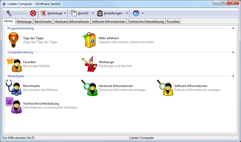Click 'Werkzeuge und Berichte' description text

(115, 66)
